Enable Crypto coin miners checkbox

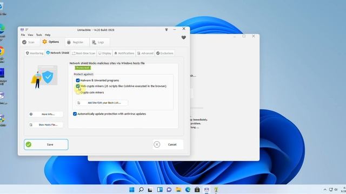(78, 92)
